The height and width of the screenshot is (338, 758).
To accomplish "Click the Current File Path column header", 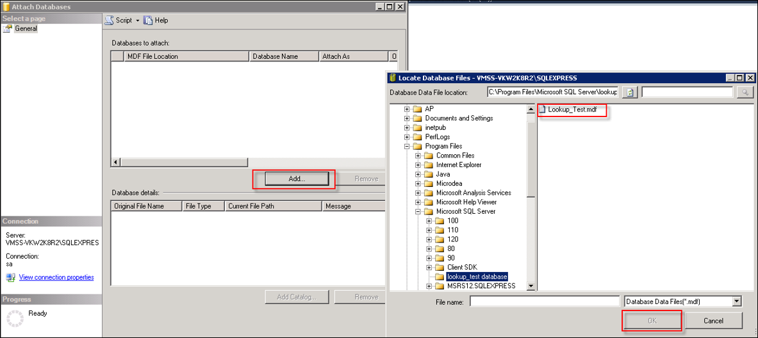I will point(273,206).
